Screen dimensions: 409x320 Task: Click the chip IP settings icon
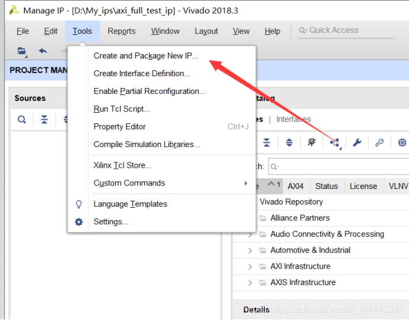[x=402, y=142]
